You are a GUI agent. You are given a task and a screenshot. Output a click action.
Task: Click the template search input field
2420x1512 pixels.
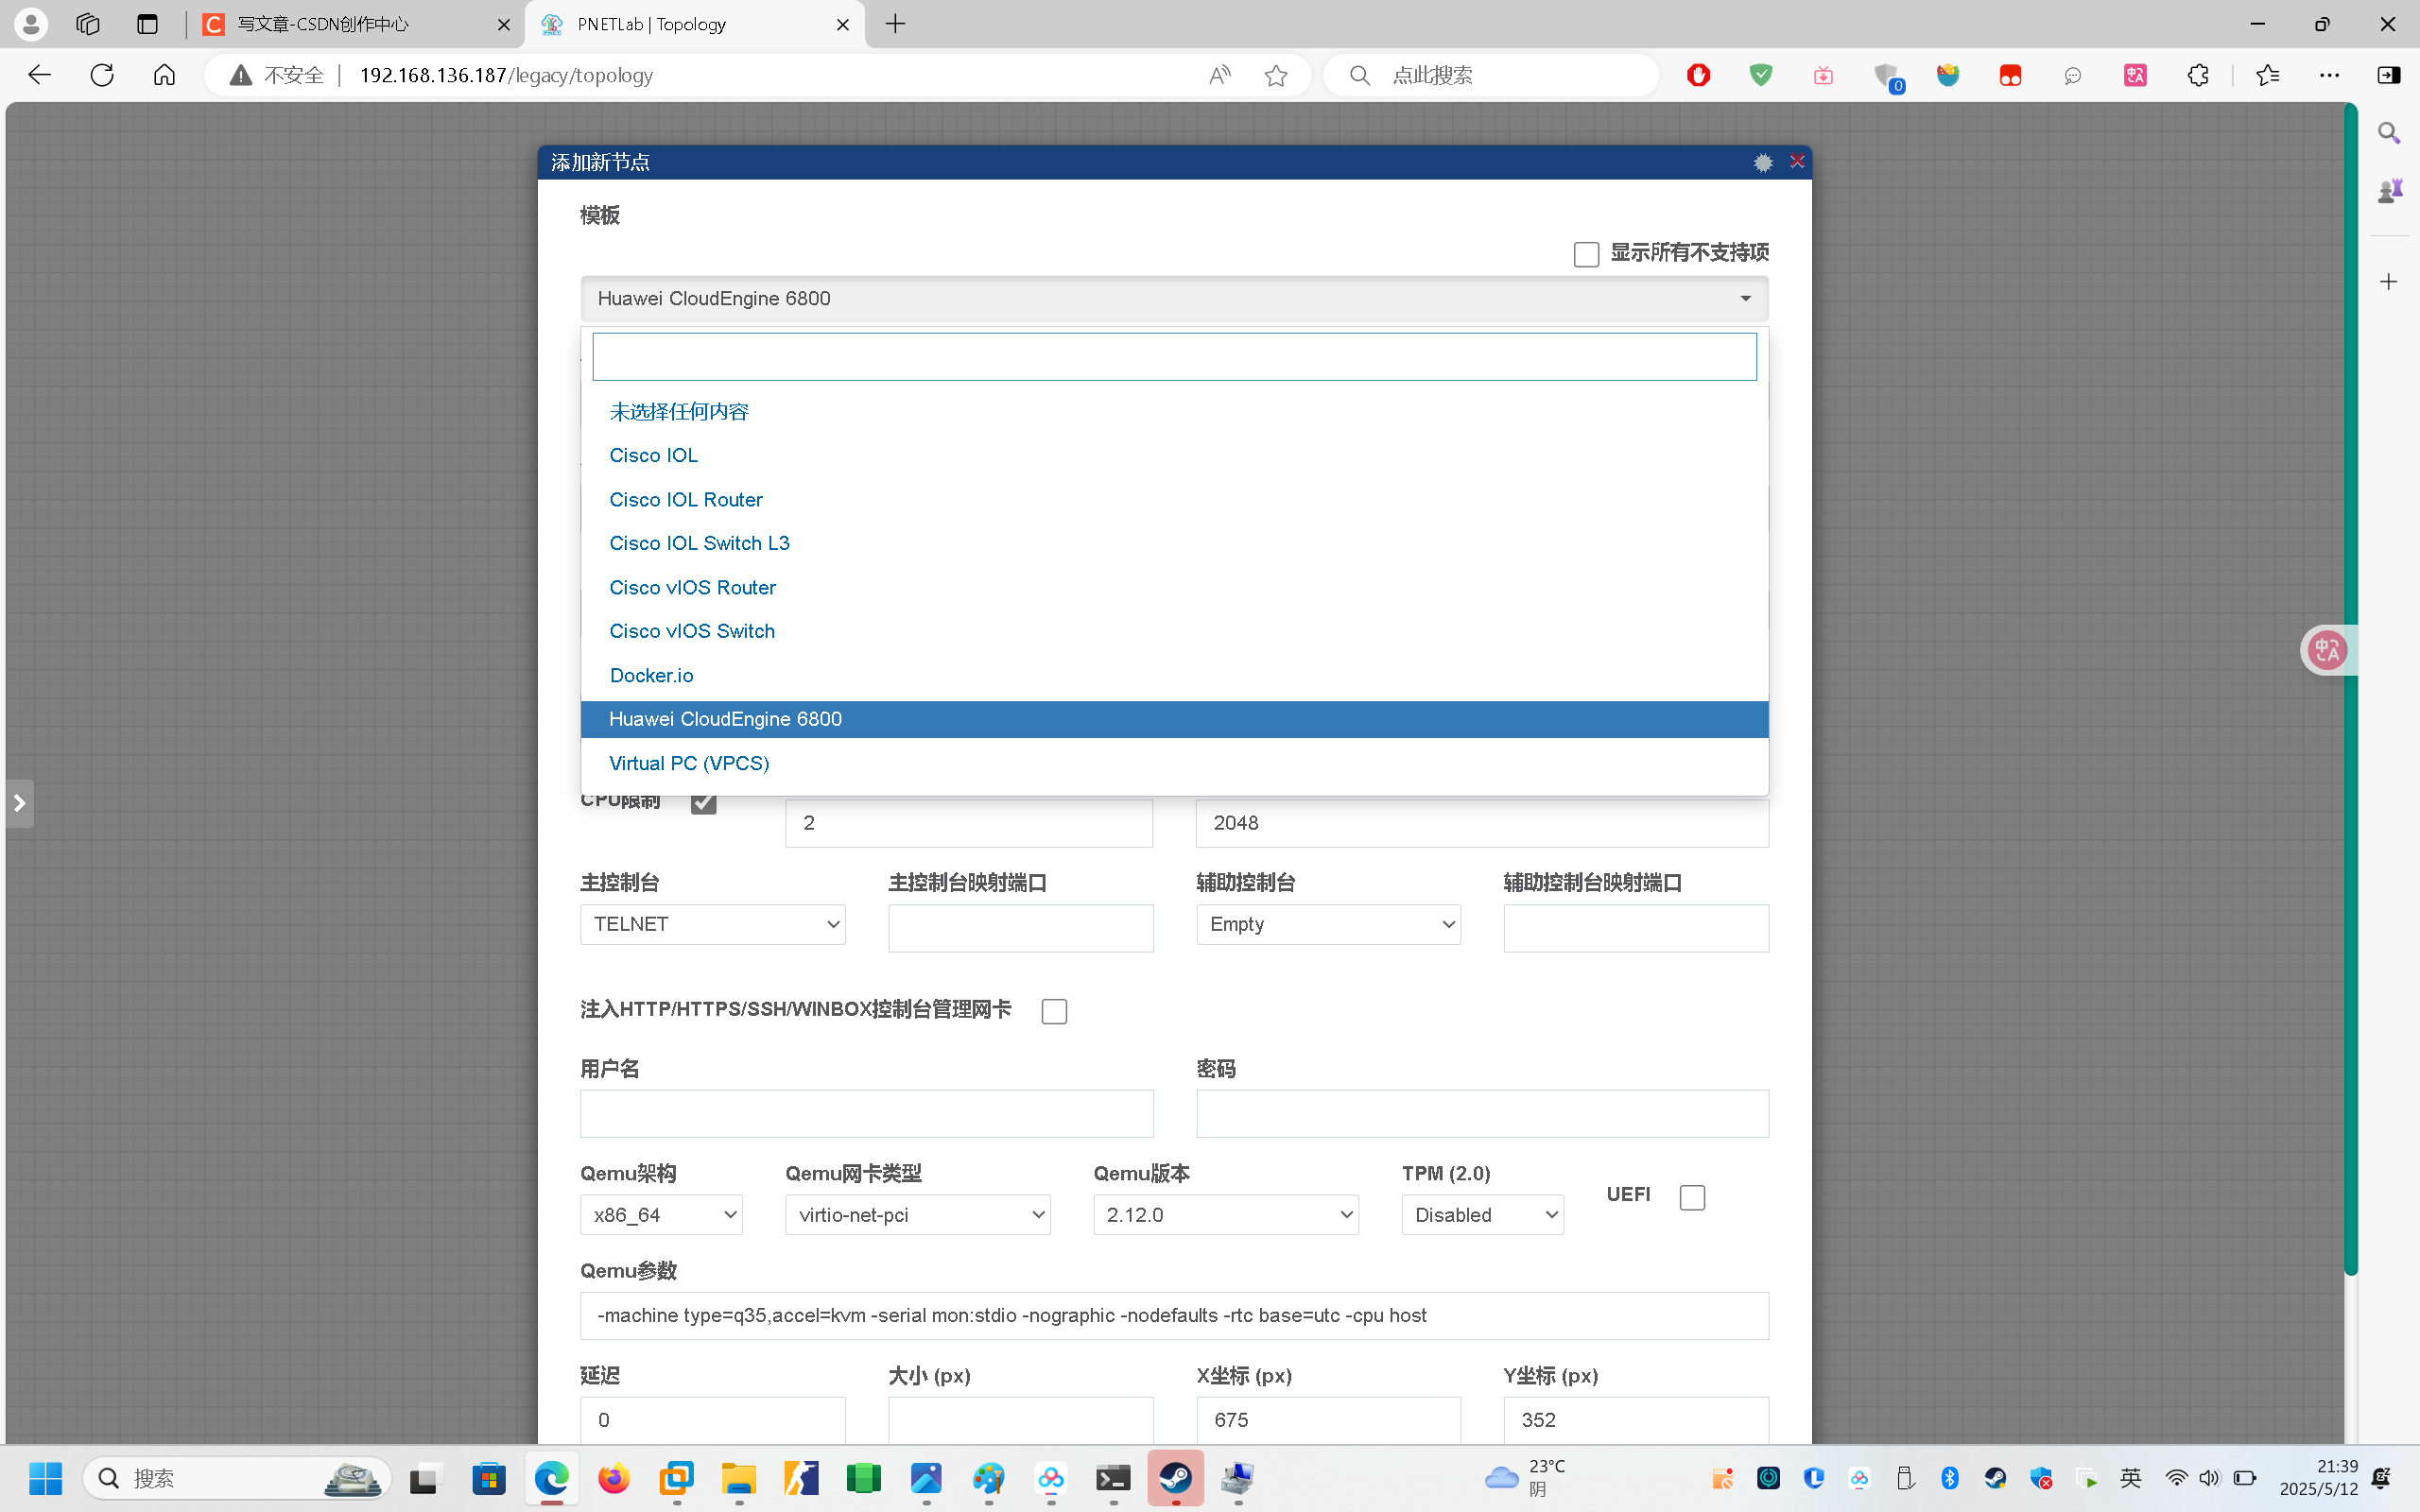click(1173, 357)
